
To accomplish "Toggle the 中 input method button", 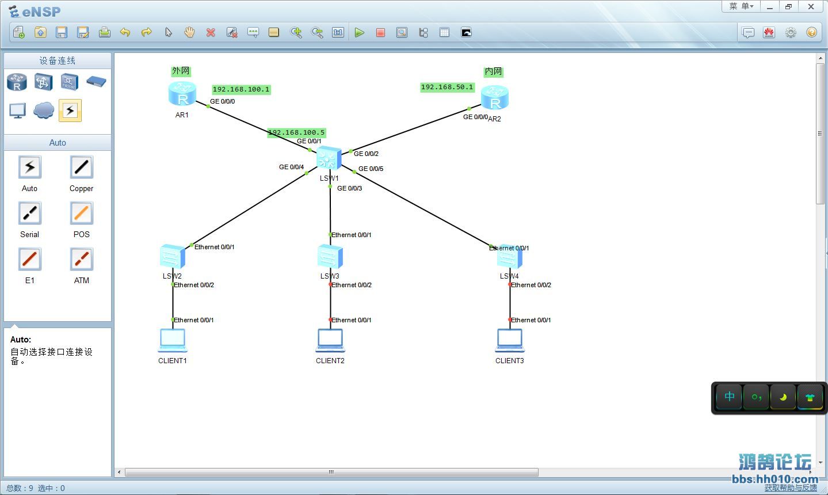I will point(730,397).
